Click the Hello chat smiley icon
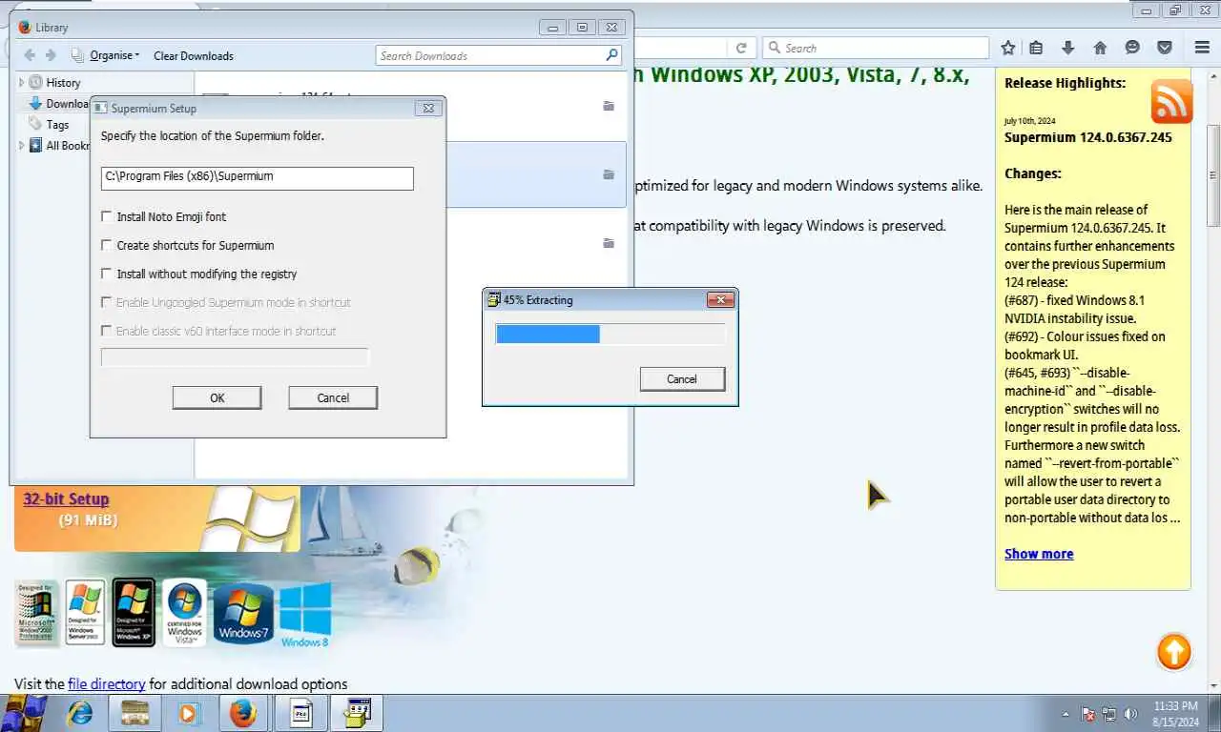This screenshot has height=732, width=1221. [x=1132, y=48]
